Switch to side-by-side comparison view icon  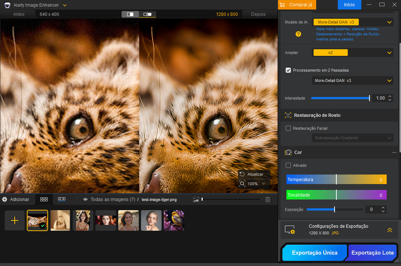[x=147, y=14]
